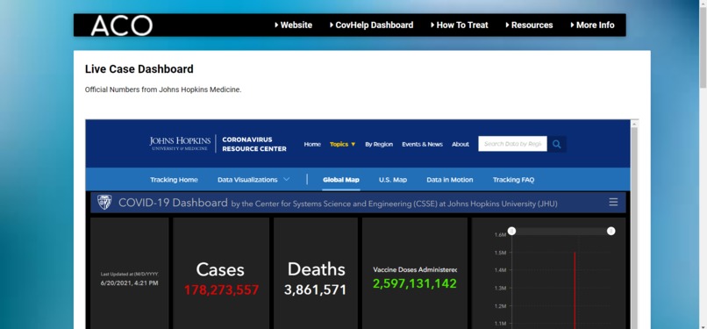This screenshot has width=707, height=329.
Task: Select the U.S. Map tab
Action: point(393,179)
